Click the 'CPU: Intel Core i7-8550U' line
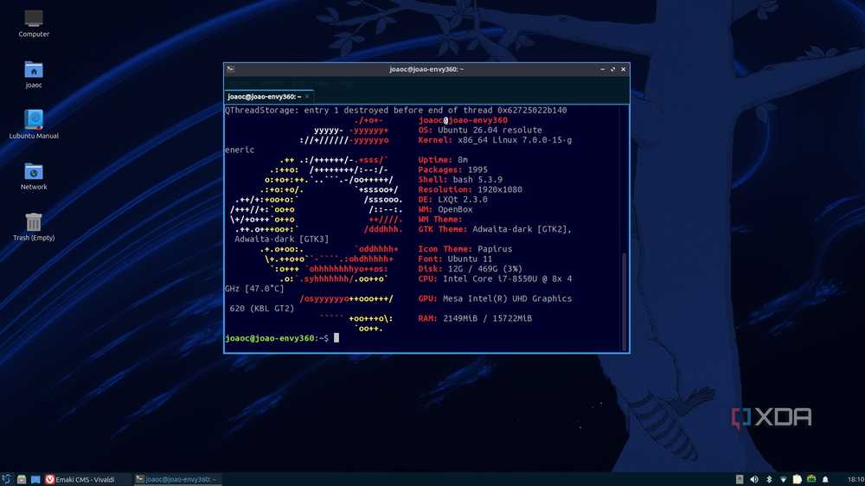The width and height of the screenshot is (865, 486). pyautogui.click(x=495, y=279)
